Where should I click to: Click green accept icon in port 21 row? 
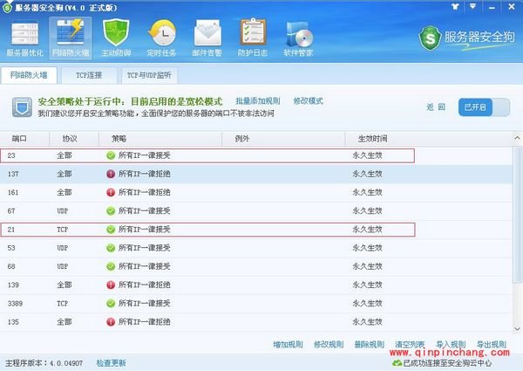point(111,230)
